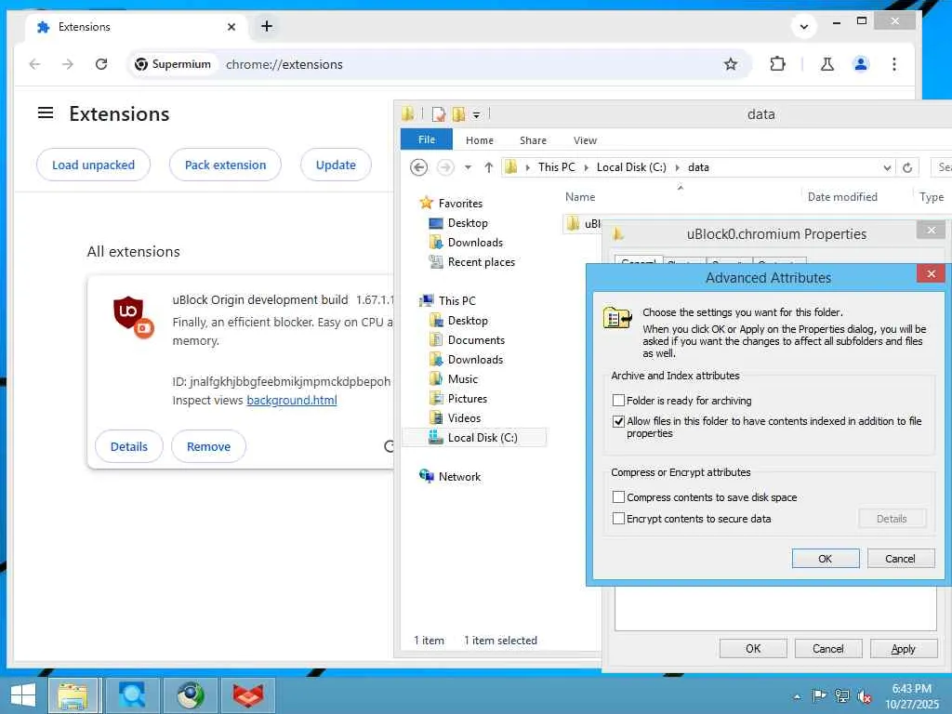Confirm Advanced Attributes with OK
Screen dimensions: 952x714
tap(826, 559)
